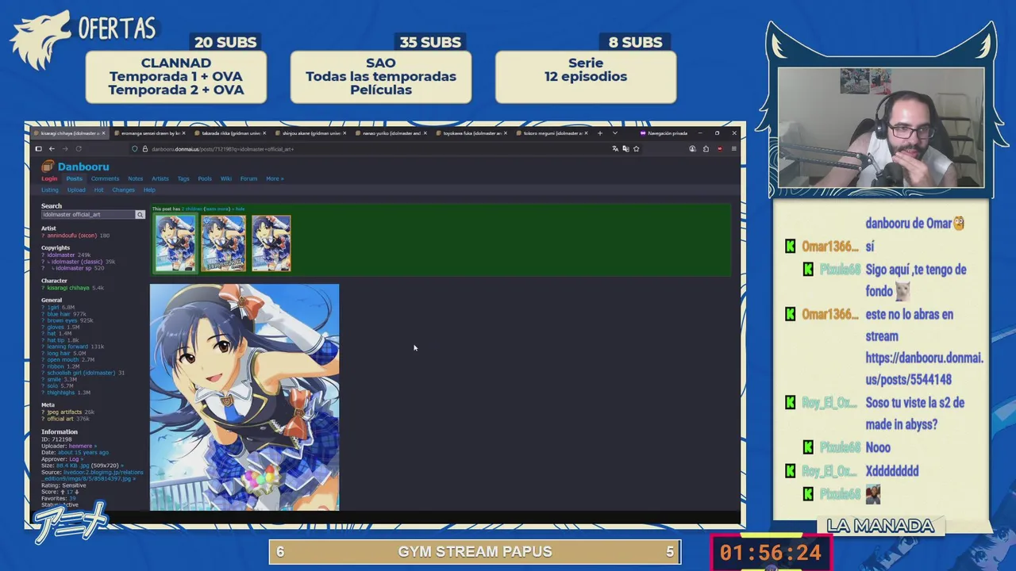
Task: Close the takarada rikka tab
Action: pyautogui.click(x=264, y=133)
